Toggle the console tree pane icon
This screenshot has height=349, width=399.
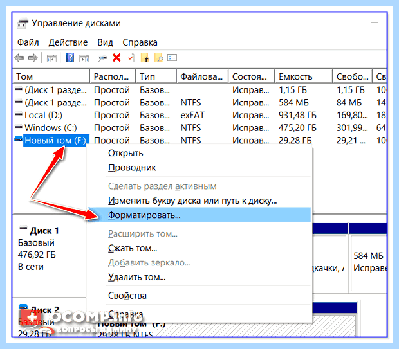tap(51, 58)
